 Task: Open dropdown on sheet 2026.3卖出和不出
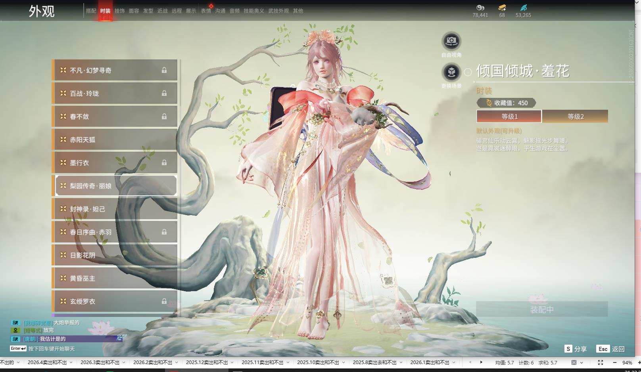[x=124, y=362]
